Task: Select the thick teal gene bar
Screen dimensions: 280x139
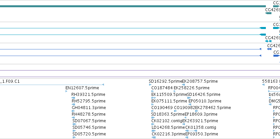Action: click(133, 6)
